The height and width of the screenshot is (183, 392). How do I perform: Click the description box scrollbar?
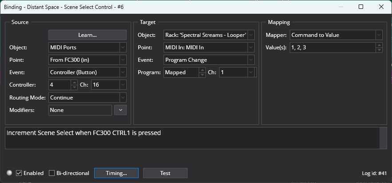pyautogui.click(x=383, y=138)
